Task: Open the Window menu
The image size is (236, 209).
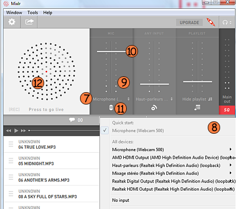Action: click(14, 13)
